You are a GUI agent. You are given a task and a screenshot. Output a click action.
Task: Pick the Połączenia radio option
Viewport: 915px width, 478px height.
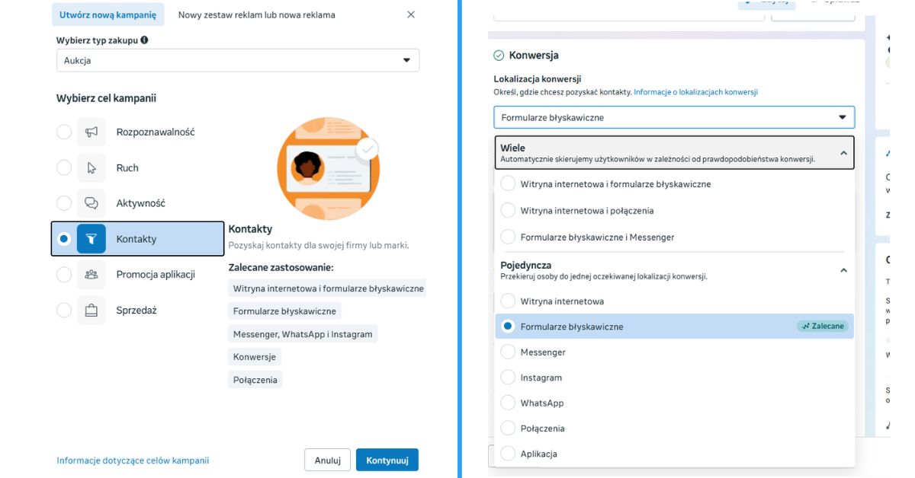coord(508,428)
